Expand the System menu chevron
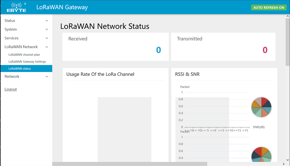This screenshot has width=290, height=166. pyautogui.click(x=47, y=30)
